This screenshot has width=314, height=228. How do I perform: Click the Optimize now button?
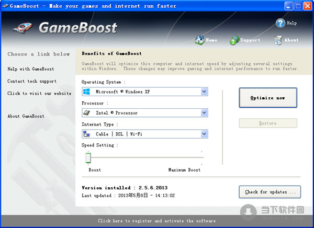tap(268, 98)
